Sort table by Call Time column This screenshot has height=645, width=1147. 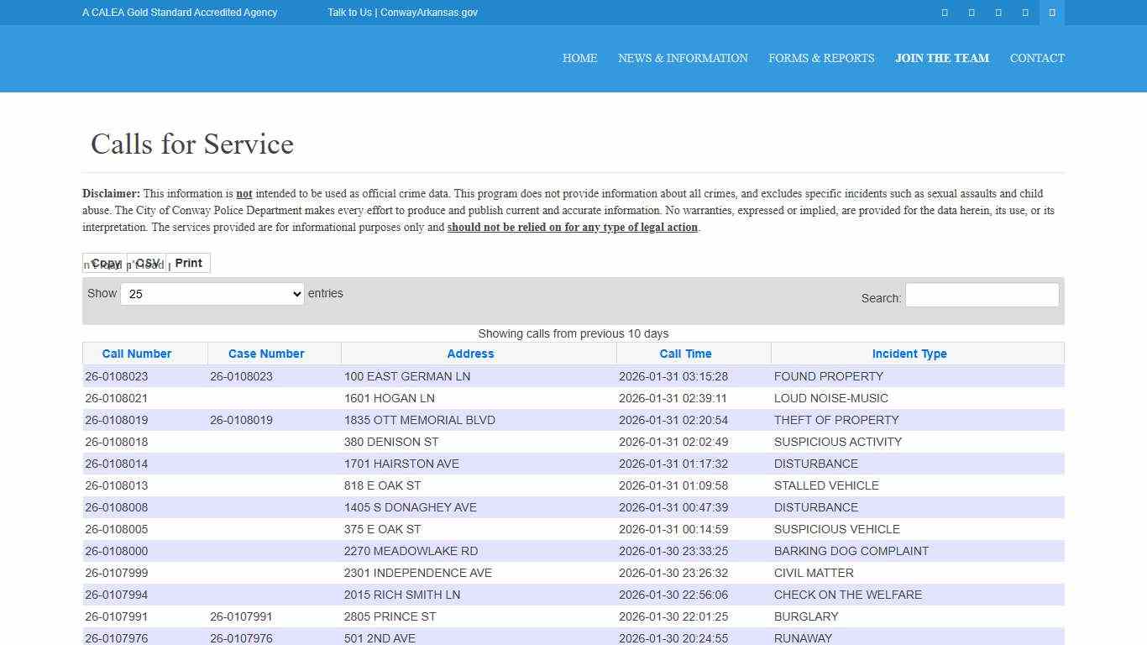point(685,354)
